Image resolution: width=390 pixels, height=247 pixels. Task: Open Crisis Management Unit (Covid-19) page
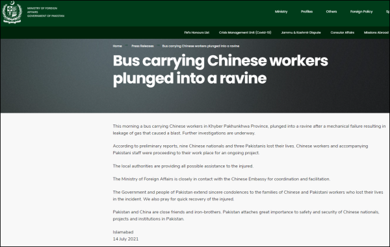tap(245, 32)
